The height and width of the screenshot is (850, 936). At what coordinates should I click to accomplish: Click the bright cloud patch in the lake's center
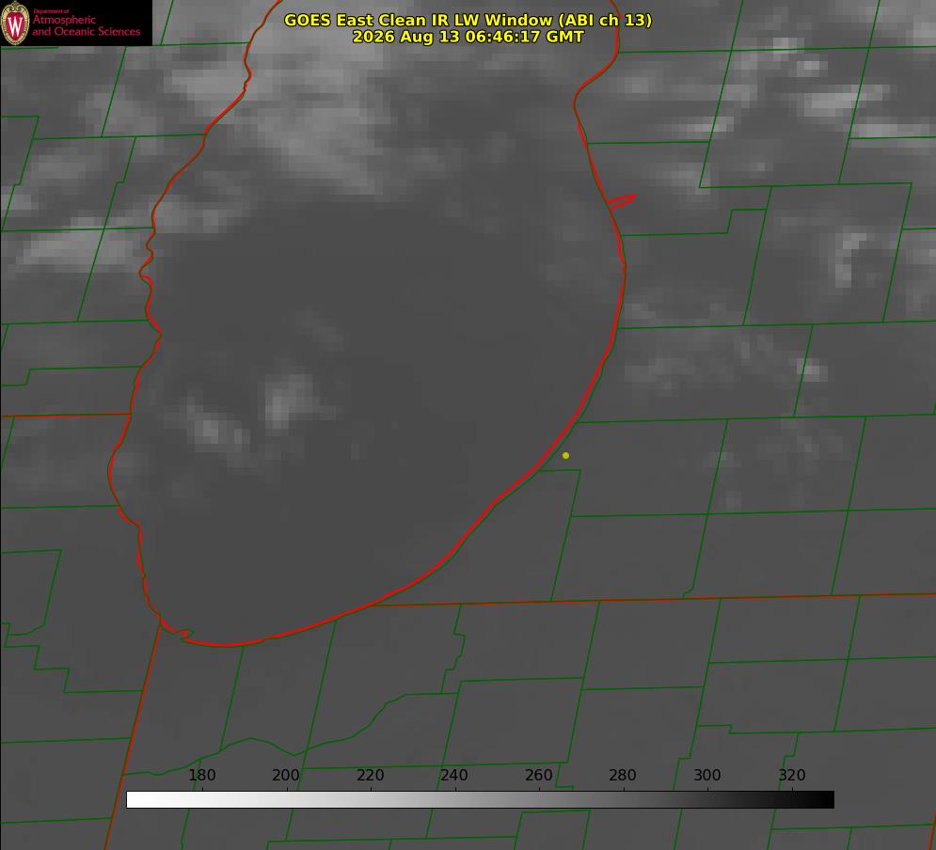pyautogui.click(x=289, y=401)
